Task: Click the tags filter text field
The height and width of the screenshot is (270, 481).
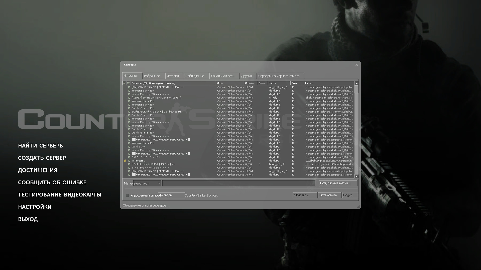Action: pos(238,183)
